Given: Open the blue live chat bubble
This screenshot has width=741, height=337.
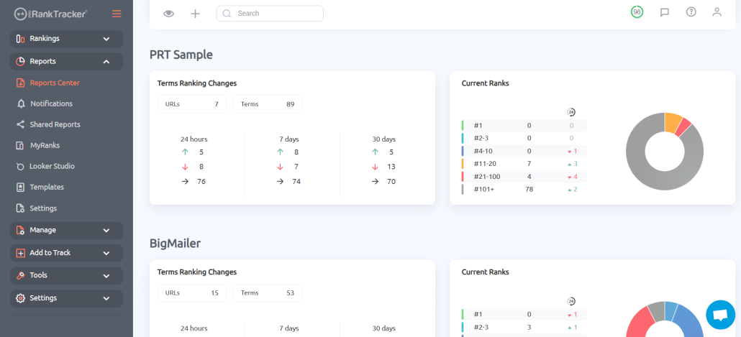Looking at the screenshot, I should click(720, 315).
